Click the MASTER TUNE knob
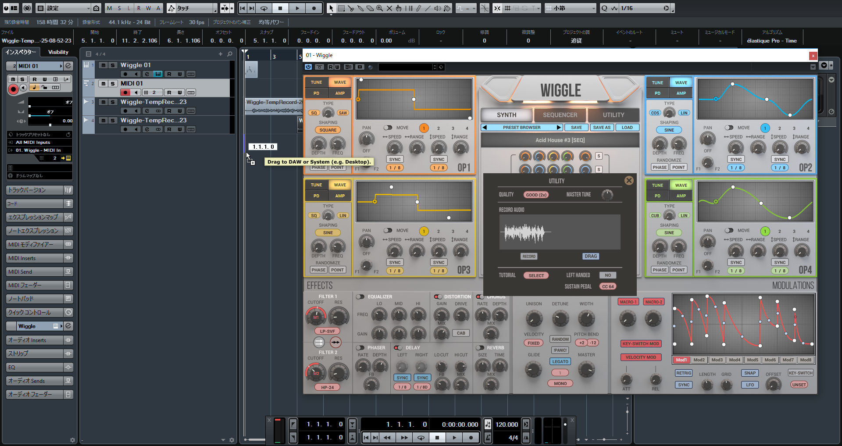 point(607,195)
